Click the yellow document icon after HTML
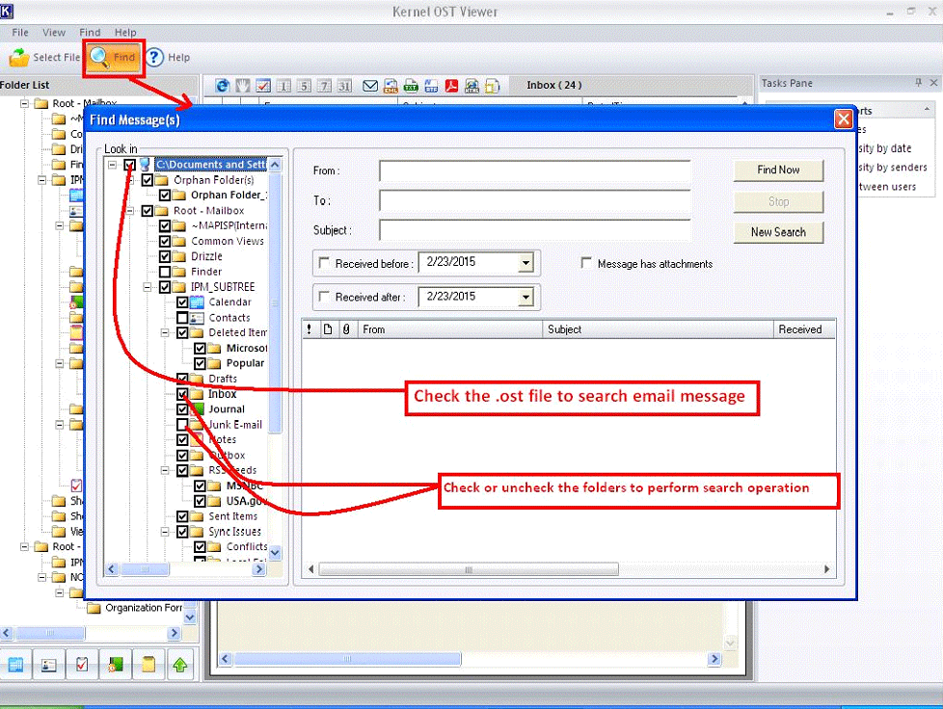 coord(492,86)
